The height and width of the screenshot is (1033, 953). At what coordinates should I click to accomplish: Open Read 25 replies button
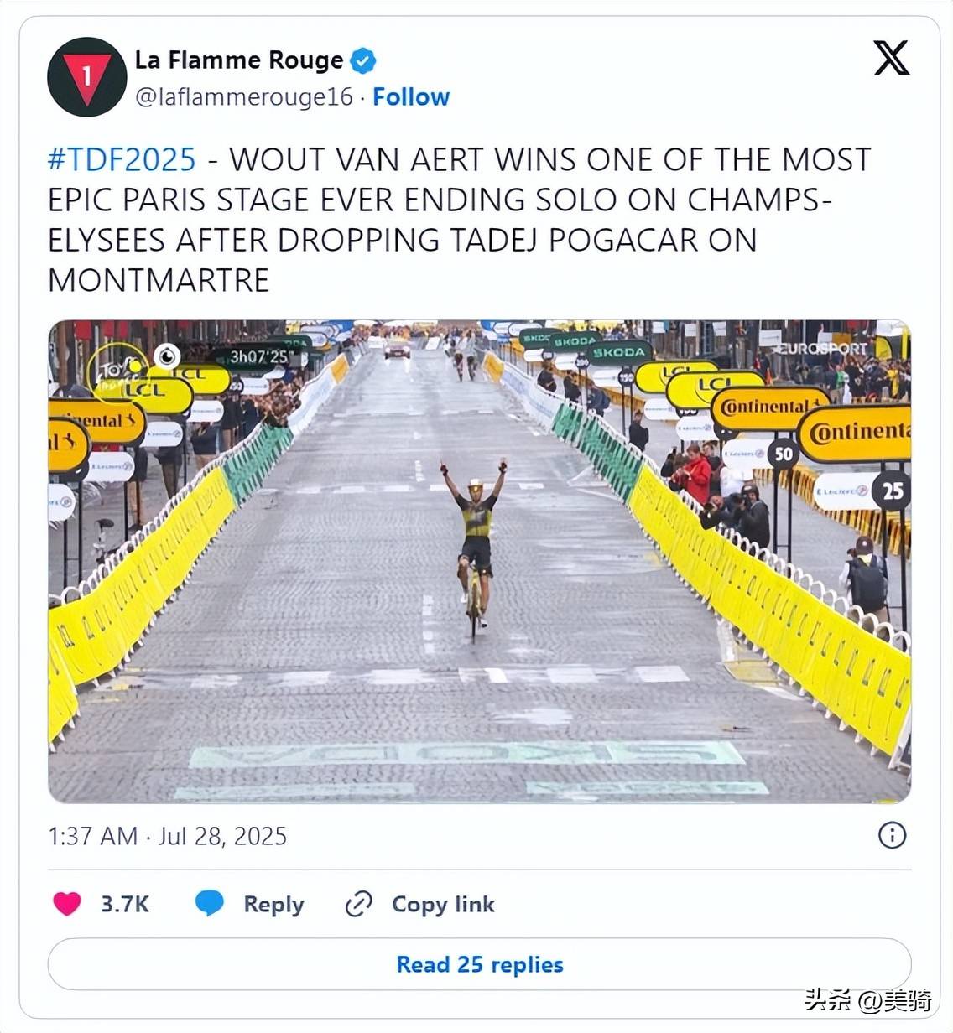[x=479, y=964]
